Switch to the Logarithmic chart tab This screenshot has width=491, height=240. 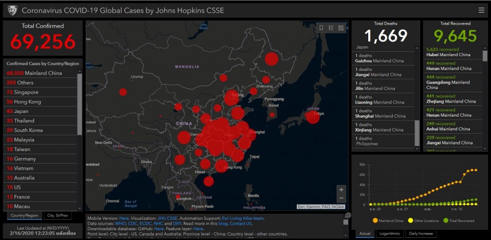[x=390, y=233]
